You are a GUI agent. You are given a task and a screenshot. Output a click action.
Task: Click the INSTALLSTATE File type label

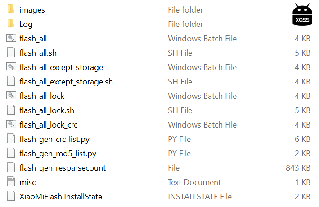(x=200, y=197)
